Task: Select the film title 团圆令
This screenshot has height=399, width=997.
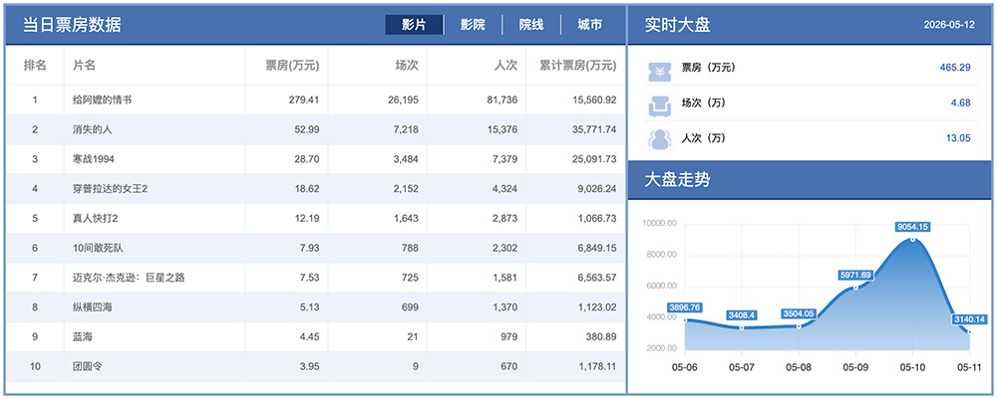Action: 87,366
